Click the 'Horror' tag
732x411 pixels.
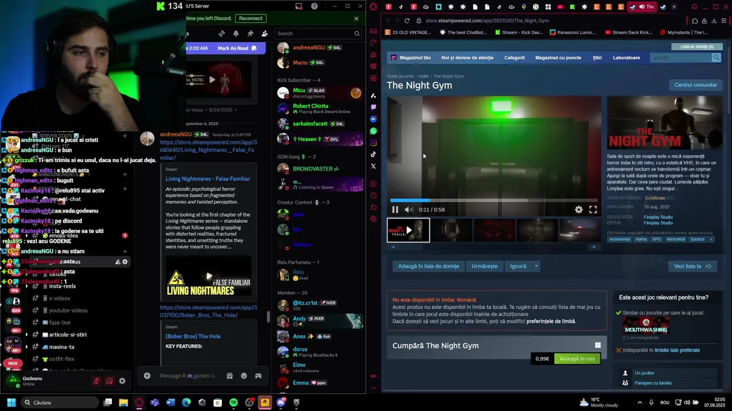point(641,239)
